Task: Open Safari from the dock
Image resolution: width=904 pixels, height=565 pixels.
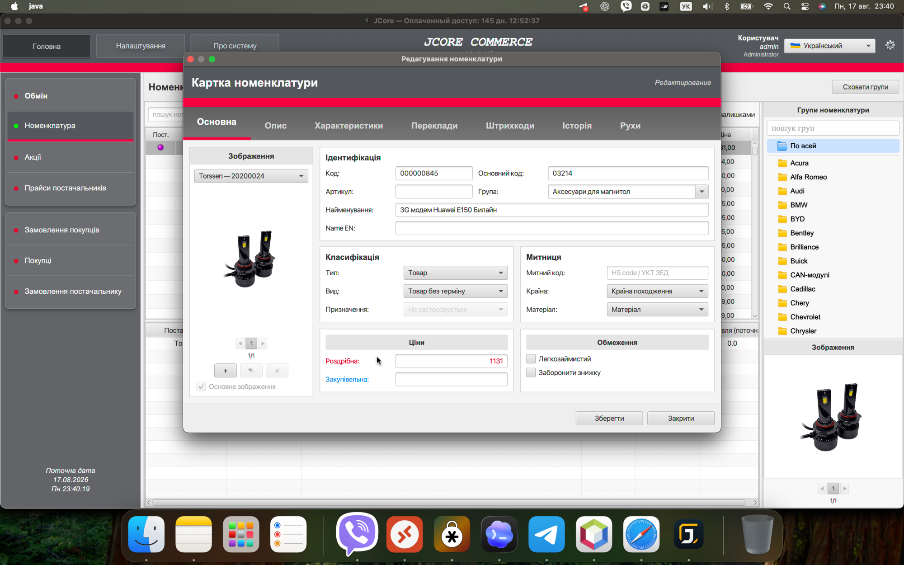Action: click(641, 534)
